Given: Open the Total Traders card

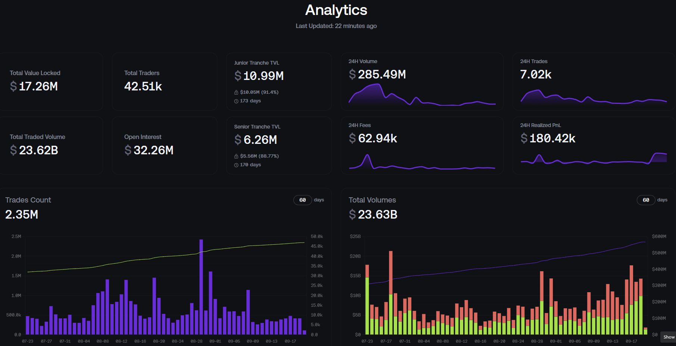Looking at the screenshot, I should [165, 81].
